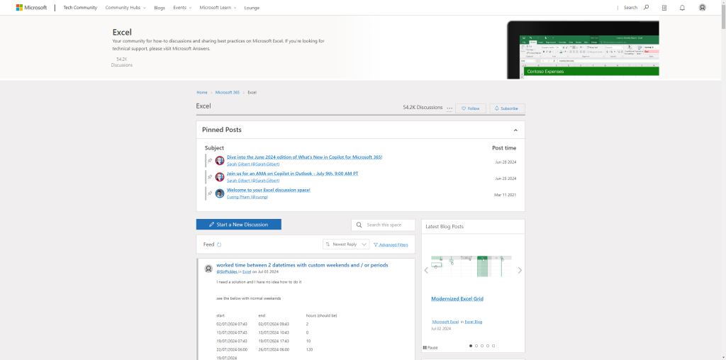Select the fifth carousel dot
726x360 pixels.
point(493,346)
